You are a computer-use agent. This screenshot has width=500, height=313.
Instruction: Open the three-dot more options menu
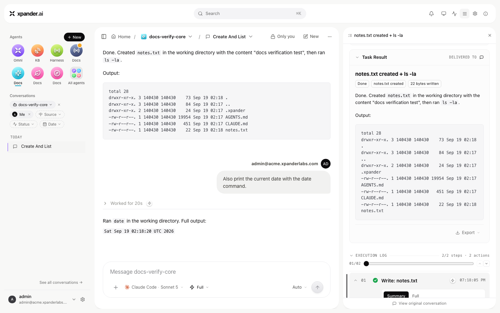(x=330, y=37)
